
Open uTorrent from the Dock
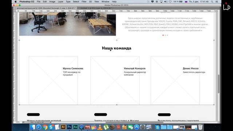click(x=106, y=127)
